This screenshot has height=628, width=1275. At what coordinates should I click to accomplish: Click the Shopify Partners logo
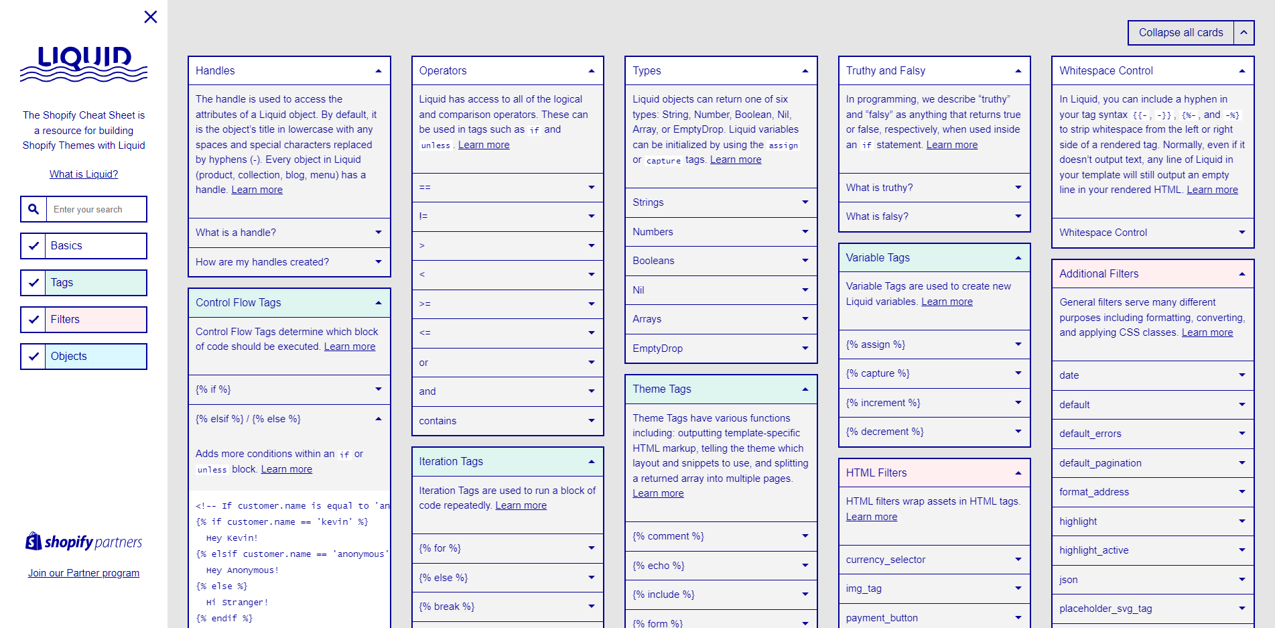pyautogui.click(x=84, y=542)
